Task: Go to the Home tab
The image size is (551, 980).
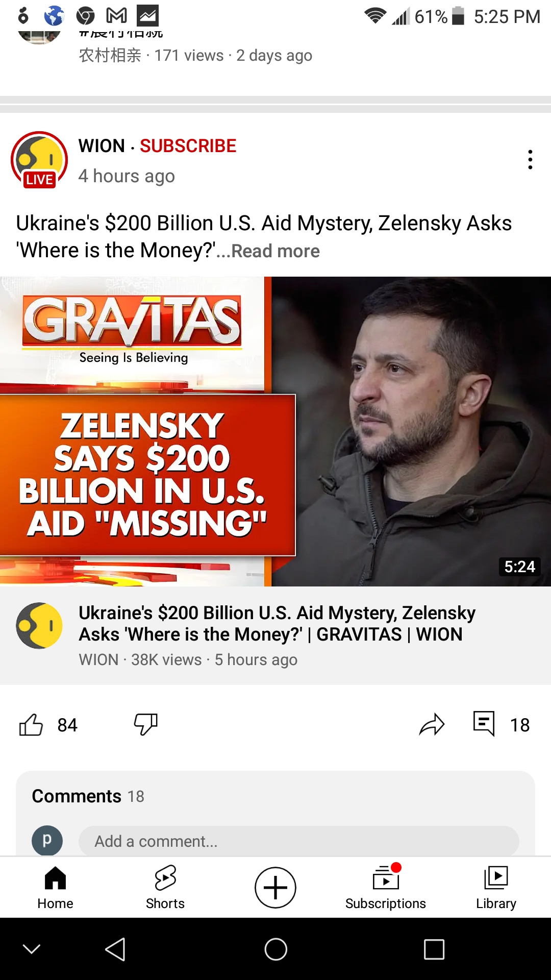Action: [55, 888]
